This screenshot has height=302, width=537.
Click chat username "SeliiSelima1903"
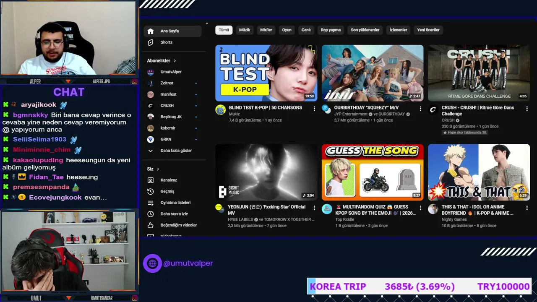click(39, 140)
